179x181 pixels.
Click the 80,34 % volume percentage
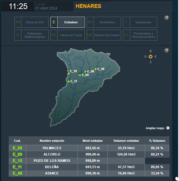(x=157, y=148)
